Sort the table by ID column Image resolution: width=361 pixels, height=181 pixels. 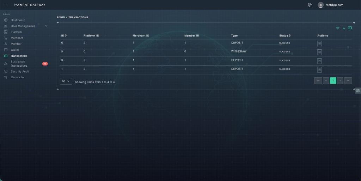point(64,36)
